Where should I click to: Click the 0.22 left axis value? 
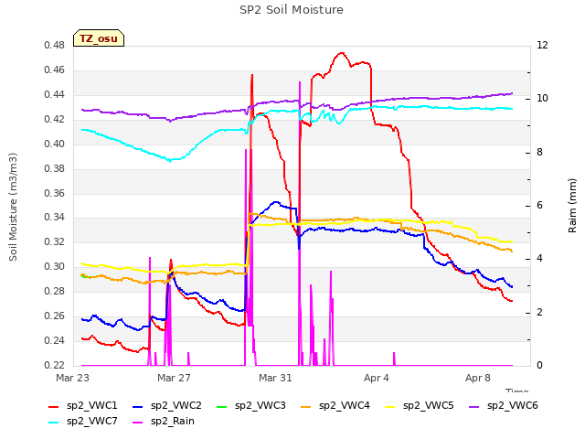click(55, 365)
